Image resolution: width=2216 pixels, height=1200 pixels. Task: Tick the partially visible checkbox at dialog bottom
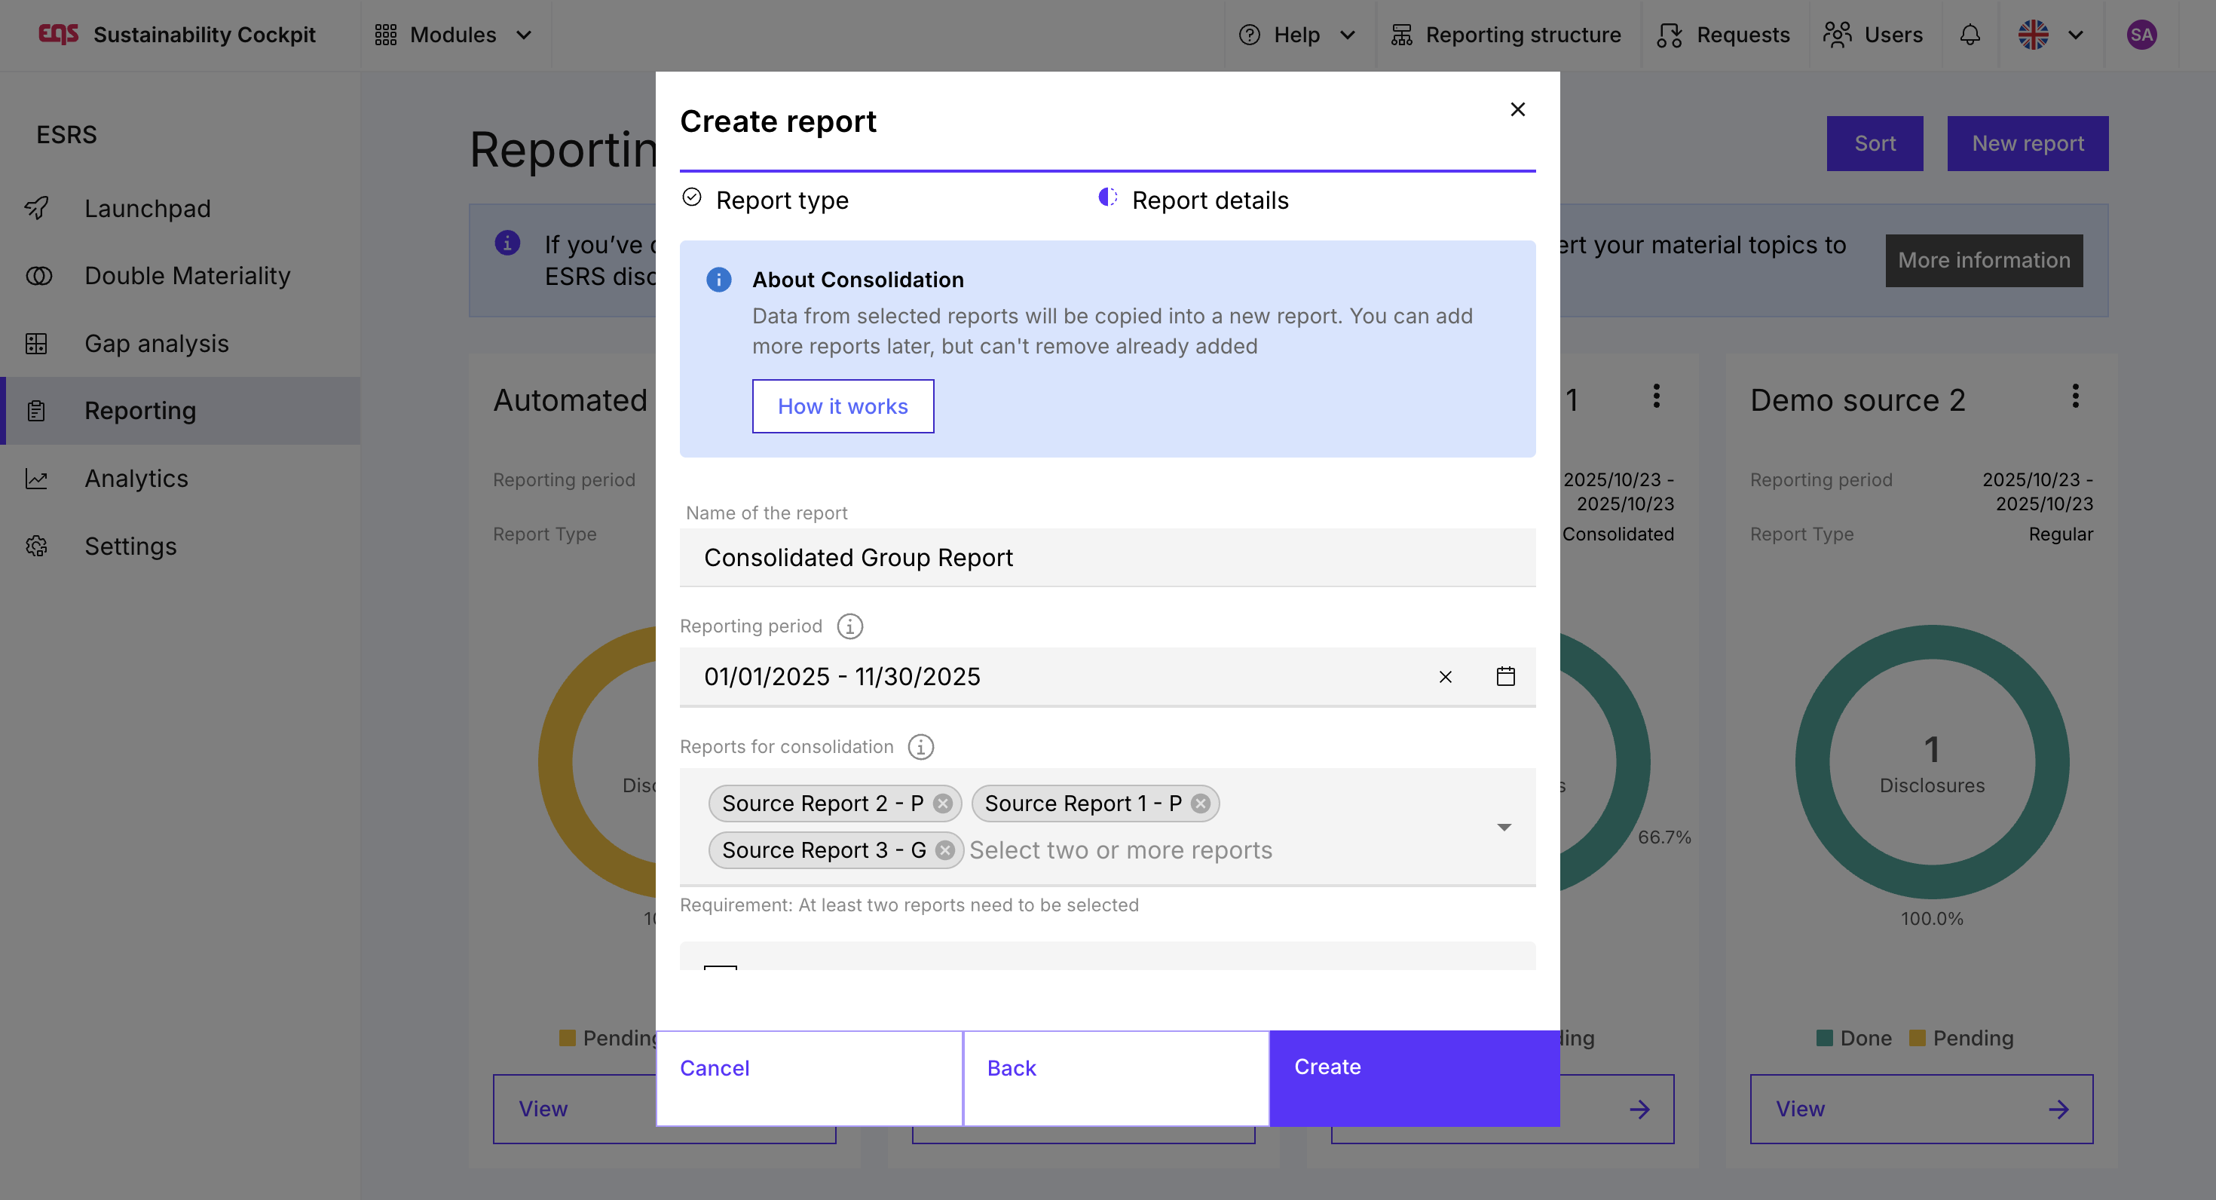pos(720,967)
